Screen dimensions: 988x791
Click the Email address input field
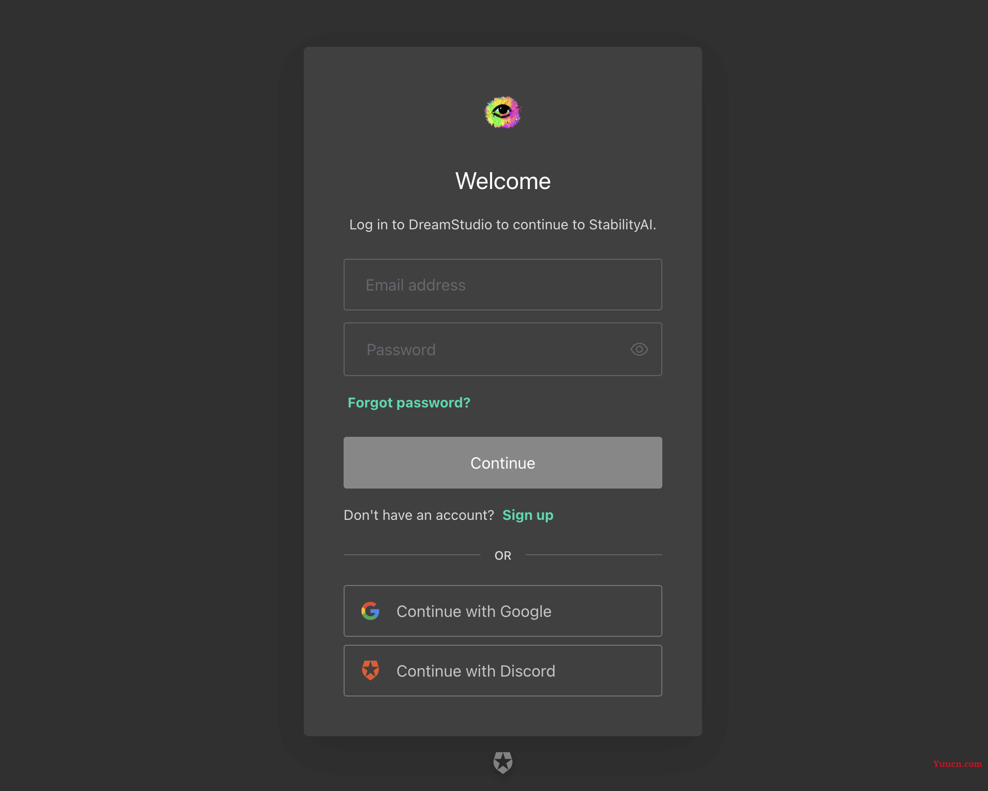click(x=501, y=284)
